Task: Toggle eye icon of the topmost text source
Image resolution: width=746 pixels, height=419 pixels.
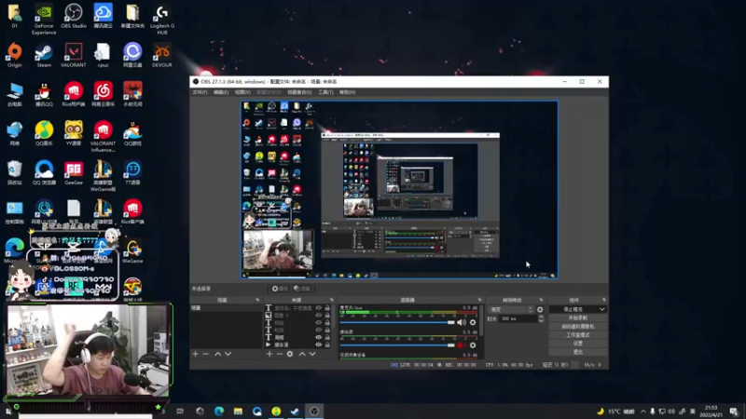Action: [319, 308]
